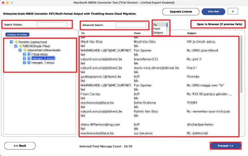Open Live chat
Viewport: 248px width, 156px height.
pyautogui.click(x=214, y=12)
